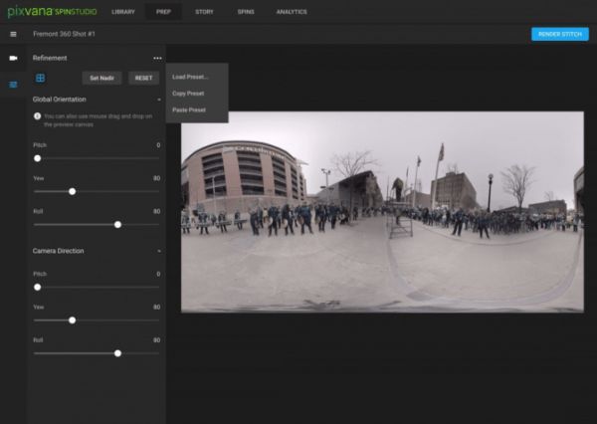The height and width of the screenshot is (424, 597).
Task: Open the Refinement three-dot options menu
Action: coord(157,59)
